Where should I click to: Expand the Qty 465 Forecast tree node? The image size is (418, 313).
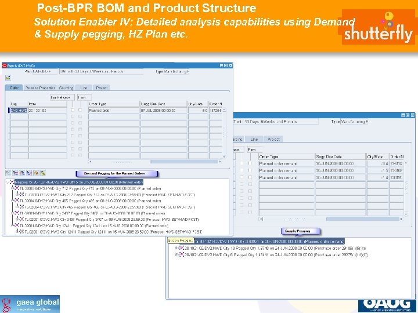click(17, 207)
